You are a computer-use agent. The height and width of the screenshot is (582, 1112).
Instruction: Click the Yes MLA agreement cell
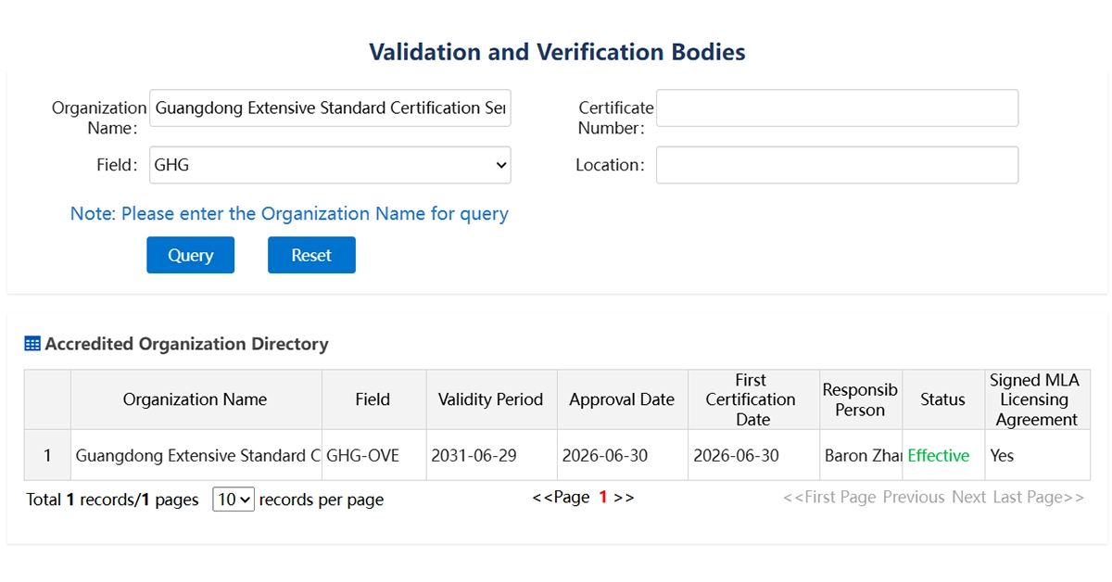1036,455
